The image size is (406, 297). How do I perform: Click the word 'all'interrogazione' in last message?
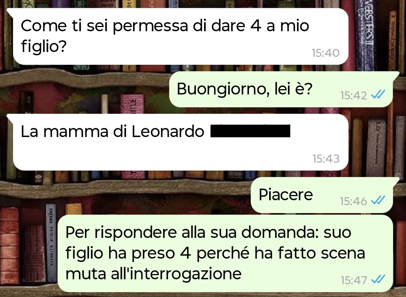pyautogui.click(x=176, y=273)
